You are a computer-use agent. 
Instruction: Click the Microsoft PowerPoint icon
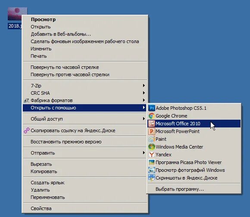click(x=151, y=131)
